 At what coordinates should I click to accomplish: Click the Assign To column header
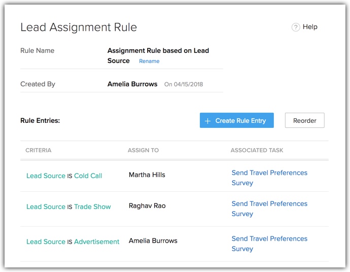click(143, 151)
